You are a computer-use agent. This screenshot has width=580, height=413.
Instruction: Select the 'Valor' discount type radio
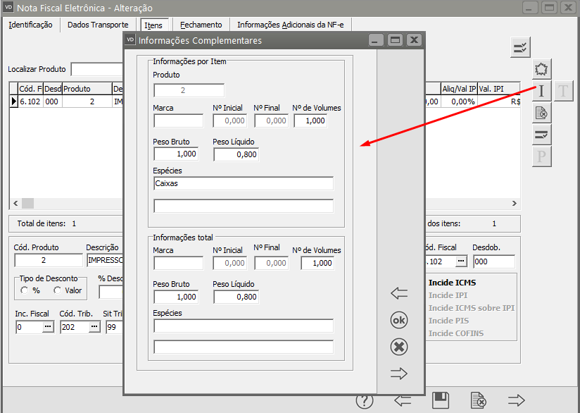(x=57, y=290)
